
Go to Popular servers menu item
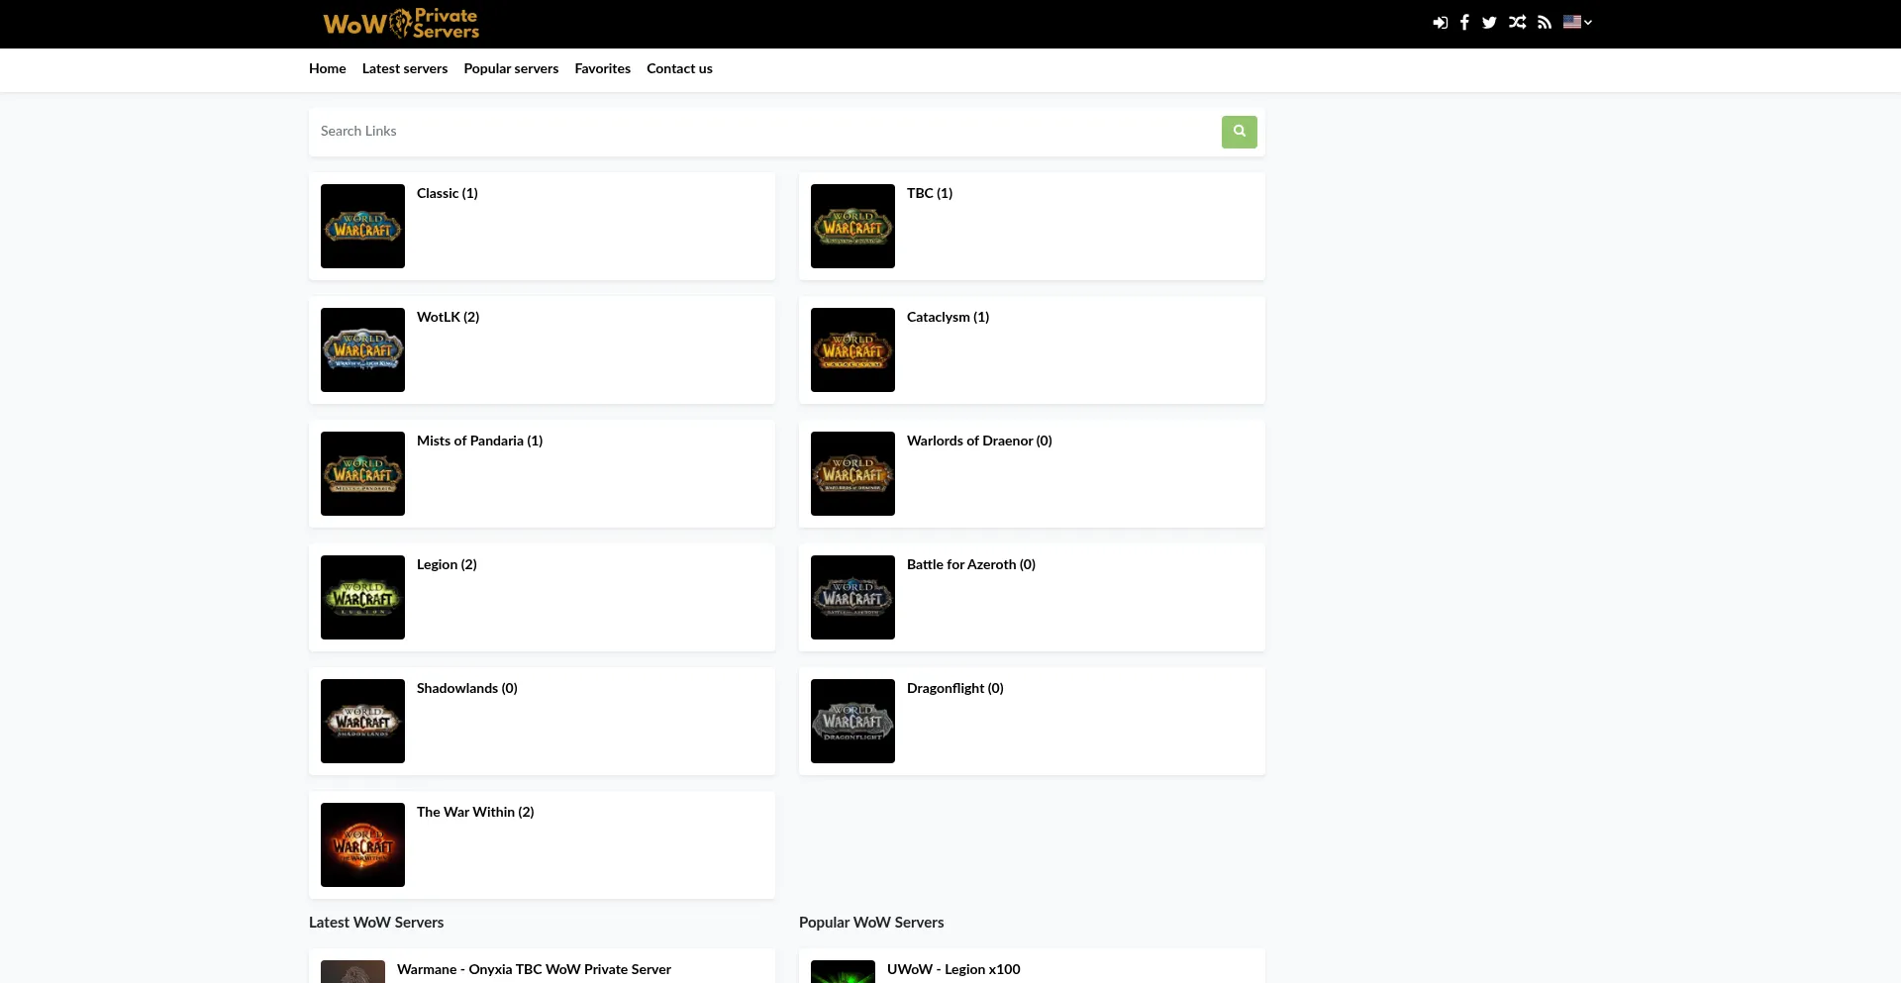[x=511, y=69]
